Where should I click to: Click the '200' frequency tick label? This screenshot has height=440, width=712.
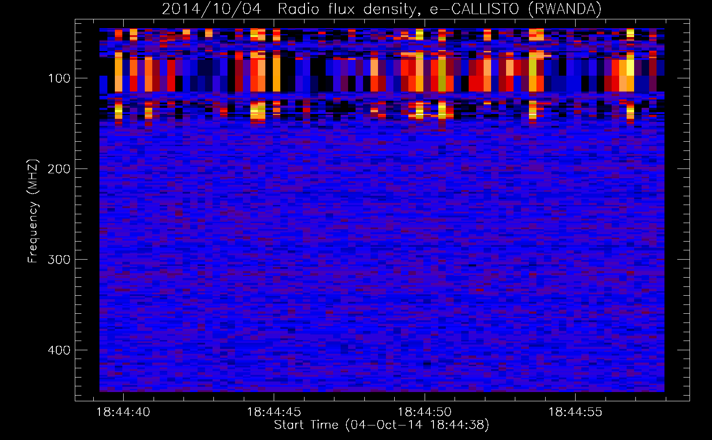tap(59, 169)
